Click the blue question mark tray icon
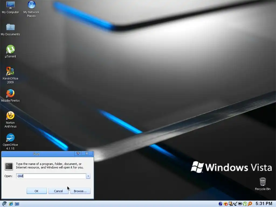The width and height of the screenshot is (276, 207). point(220,204)
